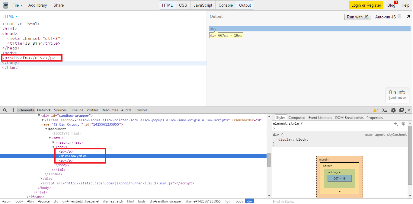Open the HTML editor dropdown
This screenshot has height=204, width=413.
(x=10, y=16)
